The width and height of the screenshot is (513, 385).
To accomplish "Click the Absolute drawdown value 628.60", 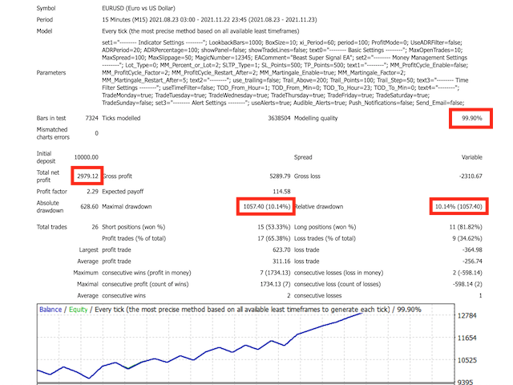I will [x=86, y=206].
